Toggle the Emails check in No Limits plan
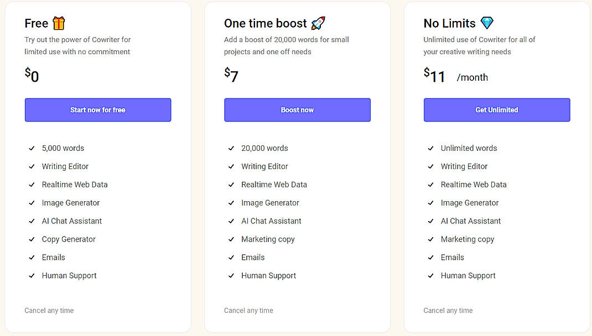The height and width of the screenshot is (336, 592). coord(430,257)
